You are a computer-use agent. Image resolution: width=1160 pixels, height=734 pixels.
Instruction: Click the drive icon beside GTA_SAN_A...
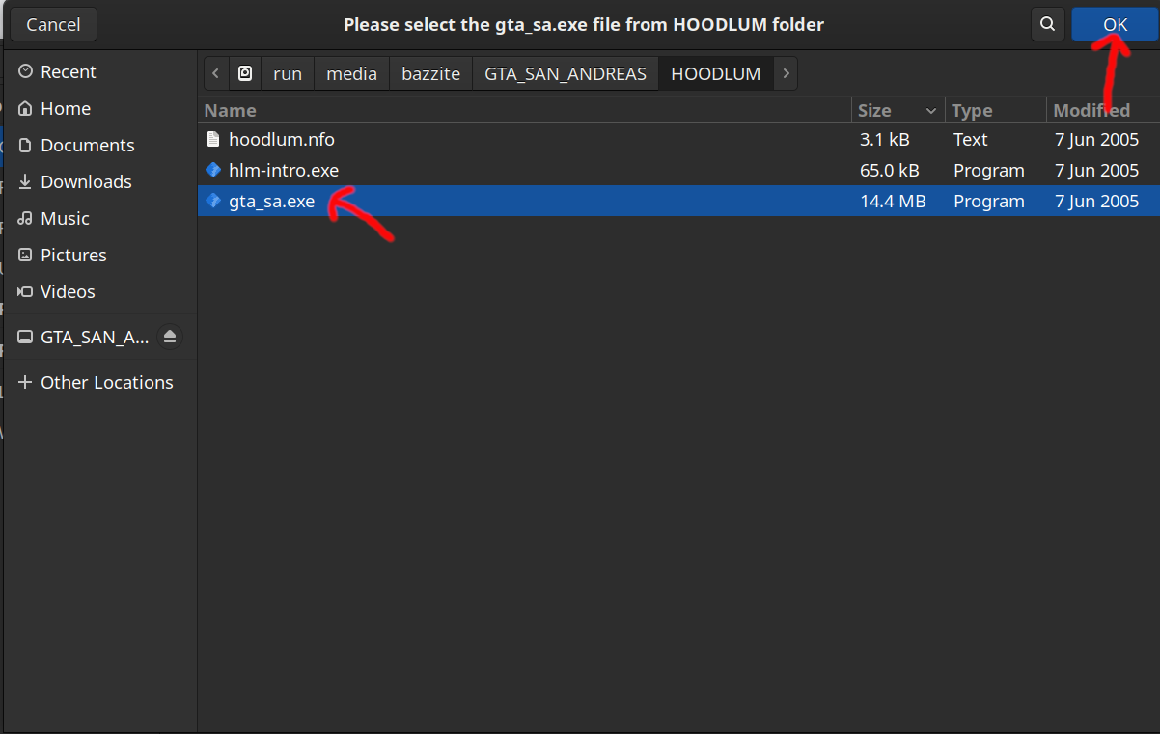25,337
